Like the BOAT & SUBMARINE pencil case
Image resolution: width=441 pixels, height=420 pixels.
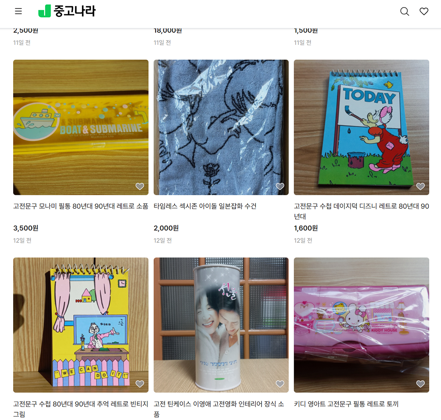point(140,186)
